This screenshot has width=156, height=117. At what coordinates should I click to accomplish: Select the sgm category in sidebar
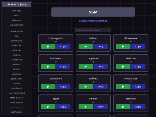[x=16, y=36]
